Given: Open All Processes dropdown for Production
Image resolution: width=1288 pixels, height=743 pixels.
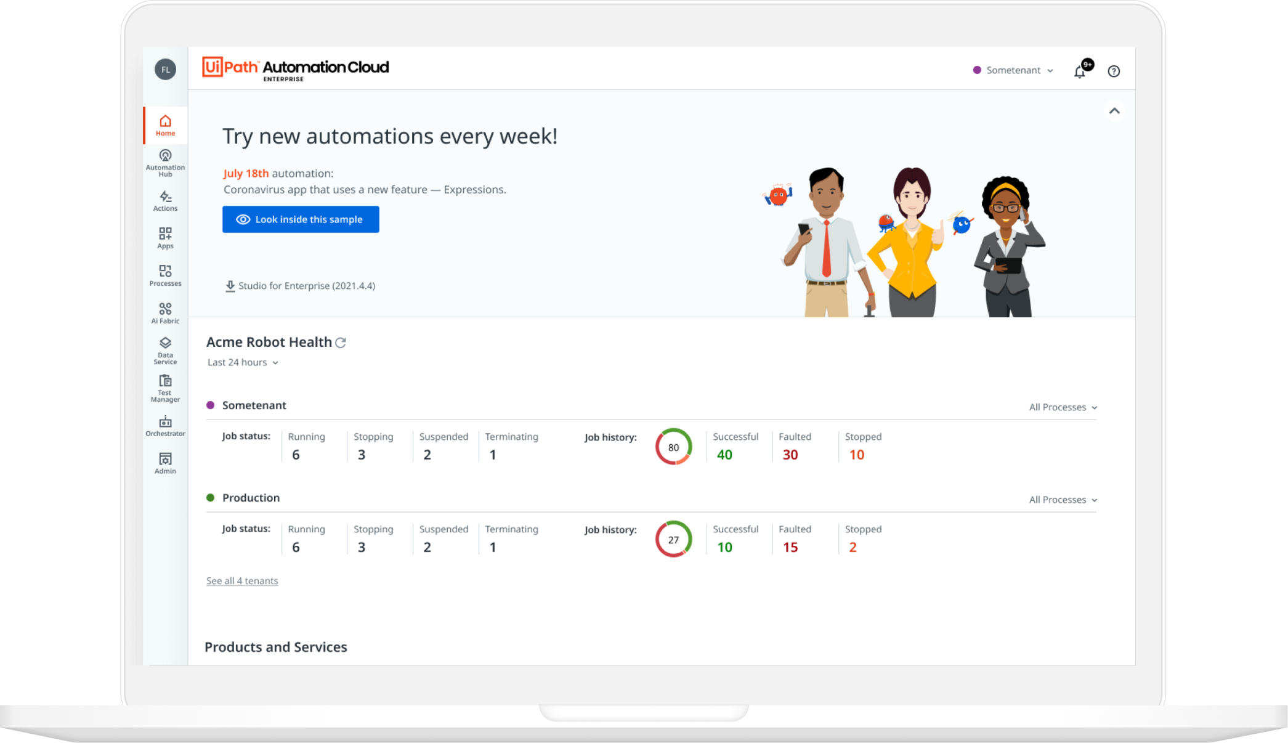Looking at the screenshot, I should pos(1063,500).
